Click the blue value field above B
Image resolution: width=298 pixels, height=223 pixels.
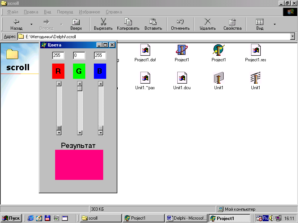click(x=100, y=55)
